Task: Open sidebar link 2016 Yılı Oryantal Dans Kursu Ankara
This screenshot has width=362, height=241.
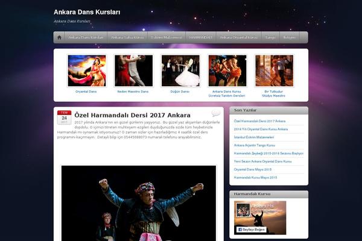Action: tap(261, 129)
